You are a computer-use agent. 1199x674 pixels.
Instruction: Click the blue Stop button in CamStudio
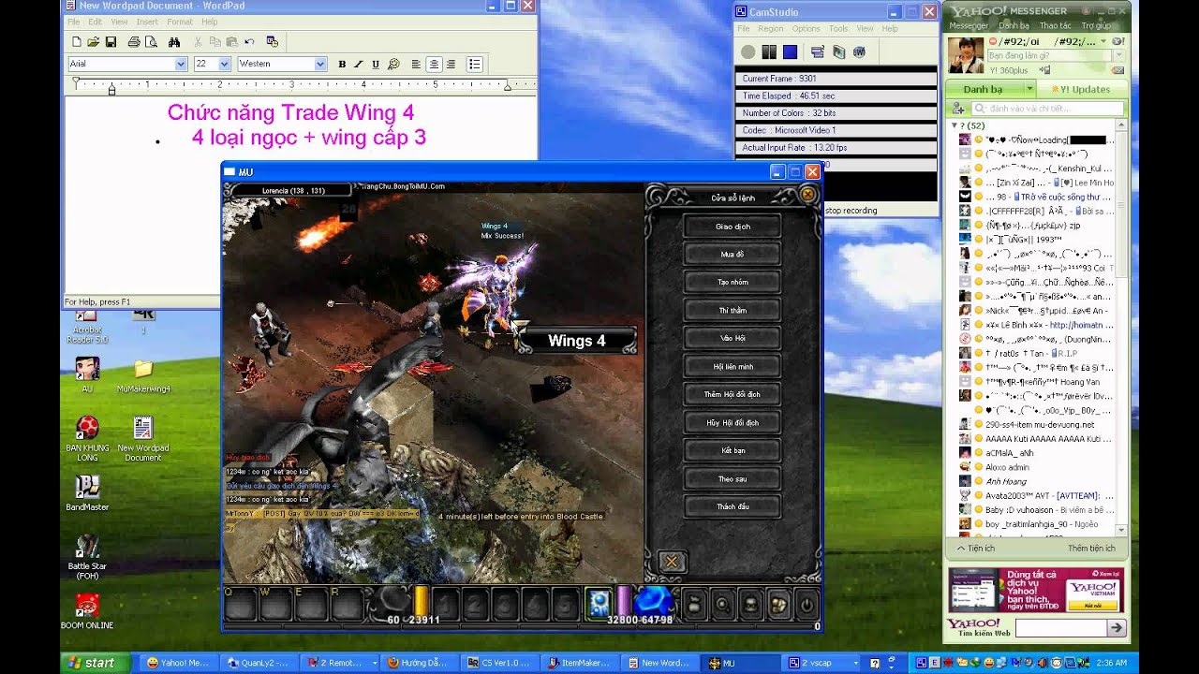pyautogui.click(x=790, y=52)
